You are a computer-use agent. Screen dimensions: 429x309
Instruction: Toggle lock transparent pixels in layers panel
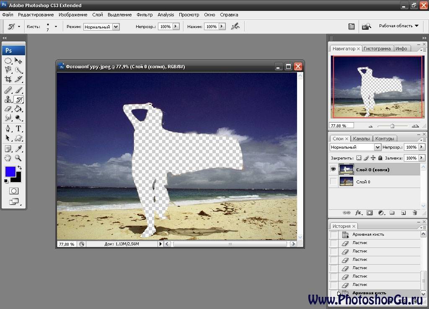coord(359,158)
